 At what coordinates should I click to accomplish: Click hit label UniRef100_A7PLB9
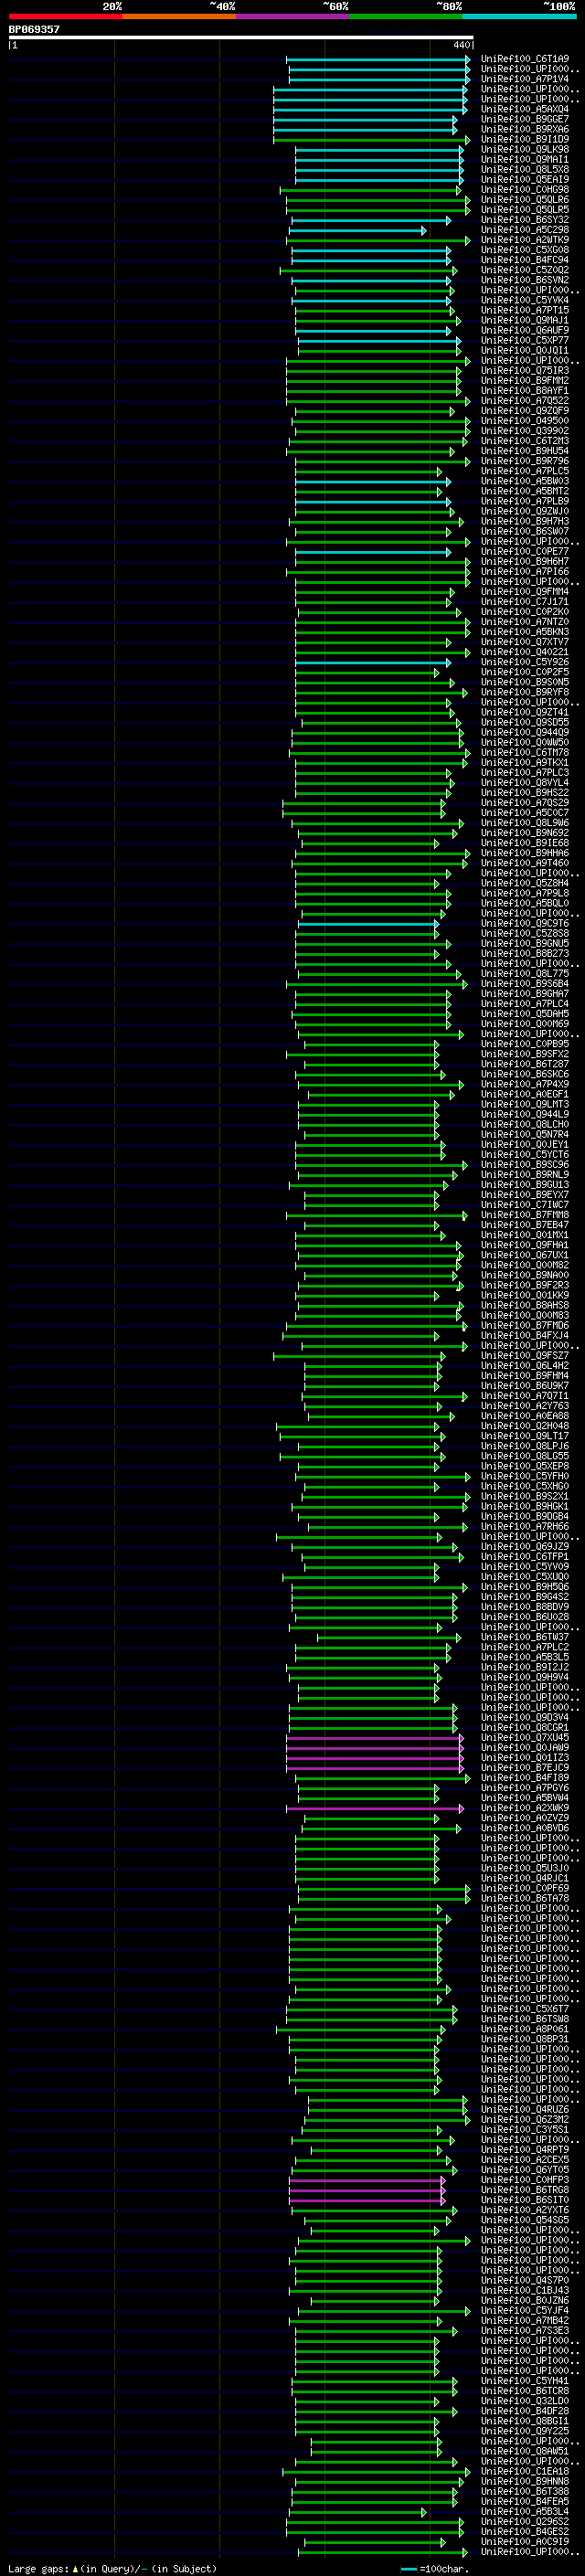click(x=524, y=501)
